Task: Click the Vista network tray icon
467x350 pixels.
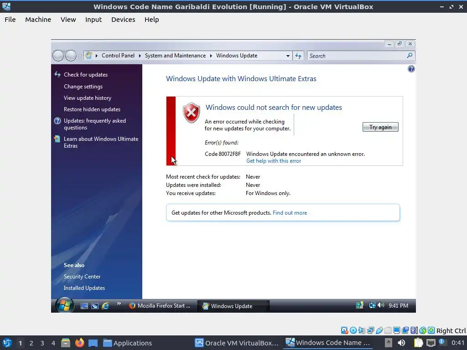Action: 372,305
